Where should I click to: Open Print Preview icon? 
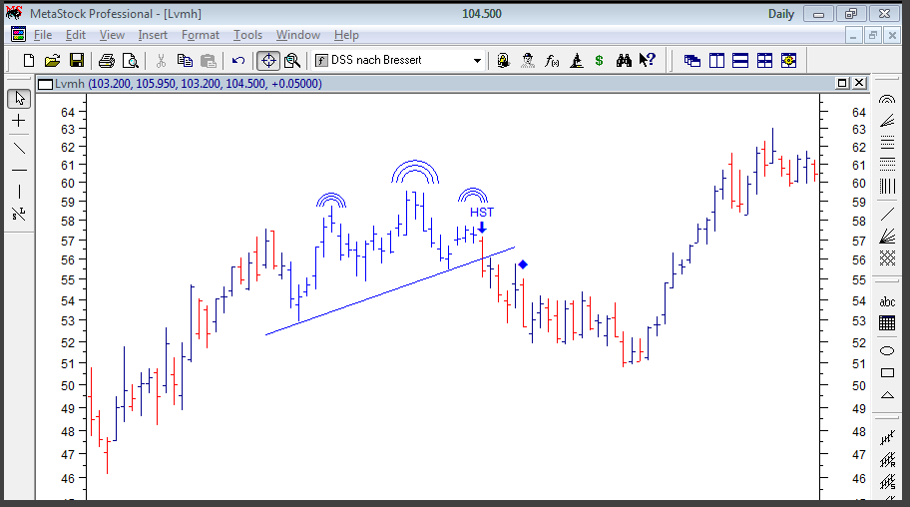coord(131,61)
